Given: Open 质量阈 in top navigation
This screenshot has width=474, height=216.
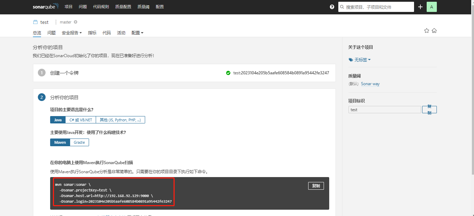Looking at the screenshot, I should point(143,7).
